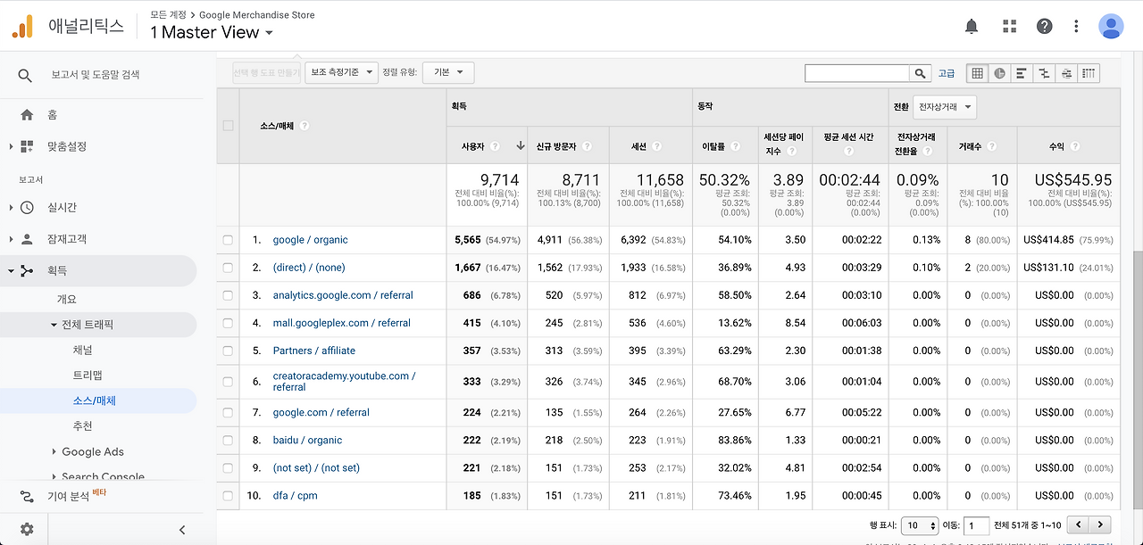Open the (not set) / (not set) link
The width and height of the screenshot is (1143, 545).
316,468
